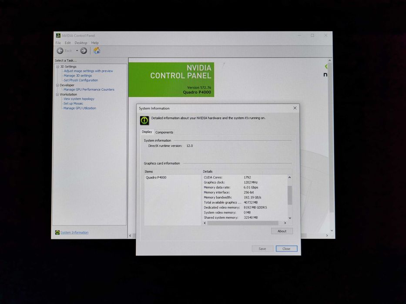This screenshot has width=406, height=304.
Task: Open Manage GPU Utilization
Action: [x=80, y=108]
